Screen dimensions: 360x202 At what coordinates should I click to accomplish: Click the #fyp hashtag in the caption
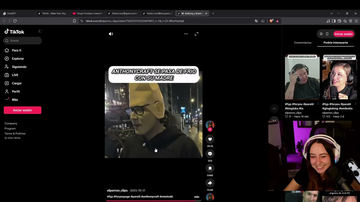click(110, 197)
